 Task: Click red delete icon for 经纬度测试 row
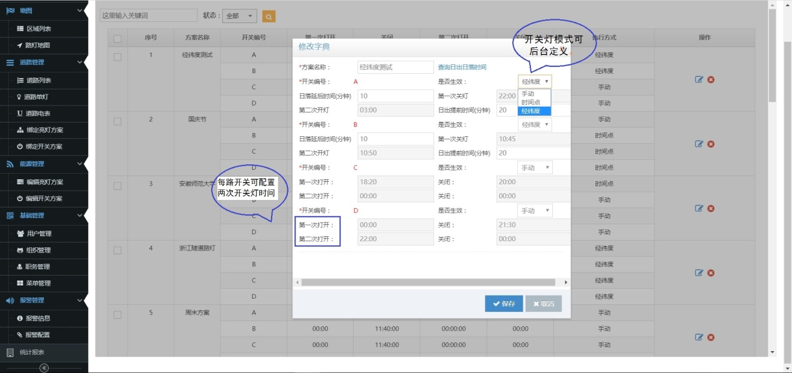click(711, 79)
